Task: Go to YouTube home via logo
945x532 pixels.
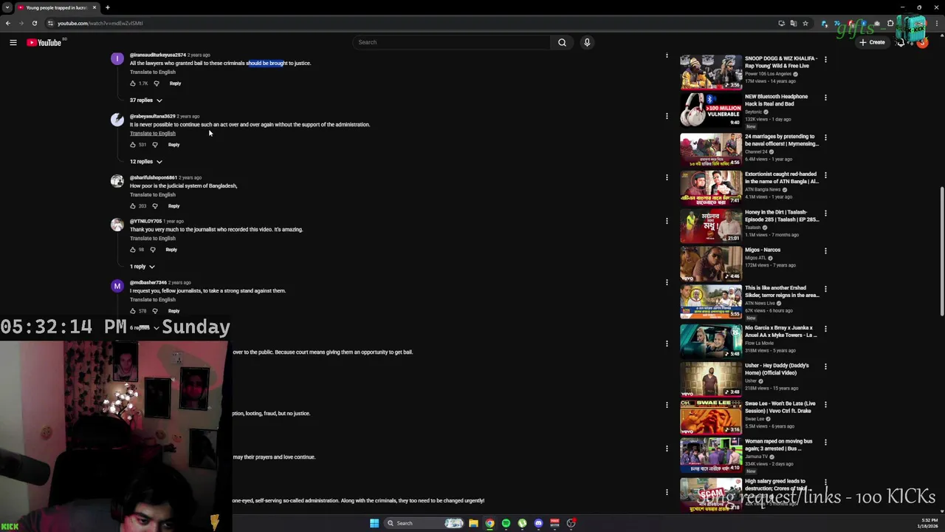Action: 44,42
